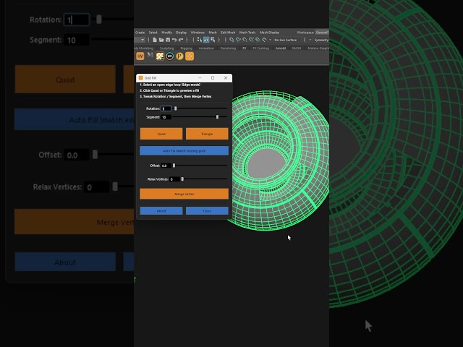This screenshot has width=463, height=347.
Task: Open the Modify menu
Action: tap(166, 33)
